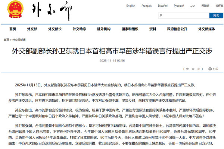Open the 外交动态 navigation menu
Viewport: 224px width, 149px height.
[x=80, y=29]
